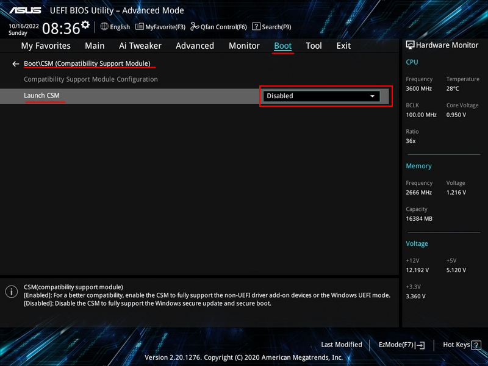Click the EzMode exit arrow icon
488x366 pixels.
click(x=420, y=345)
